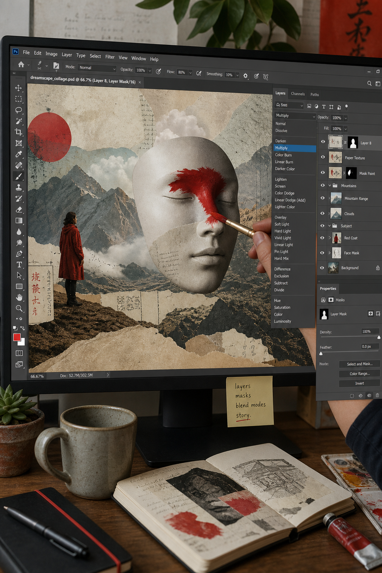Choose Soft Light blend mode
This screenshot has width=382, height=573.
click(x=282, y=224)
